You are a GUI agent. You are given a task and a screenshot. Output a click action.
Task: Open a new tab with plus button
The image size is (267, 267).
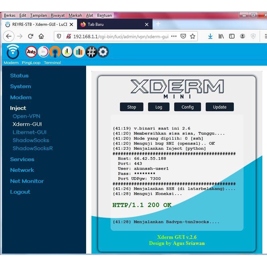tap(158, 24)
